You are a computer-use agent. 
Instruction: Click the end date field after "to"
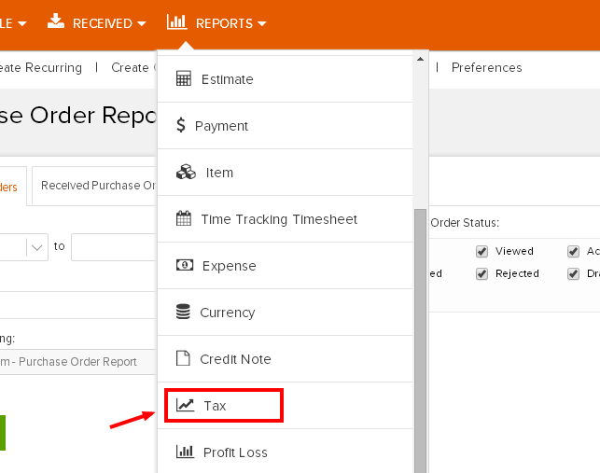tap(112, 247)
